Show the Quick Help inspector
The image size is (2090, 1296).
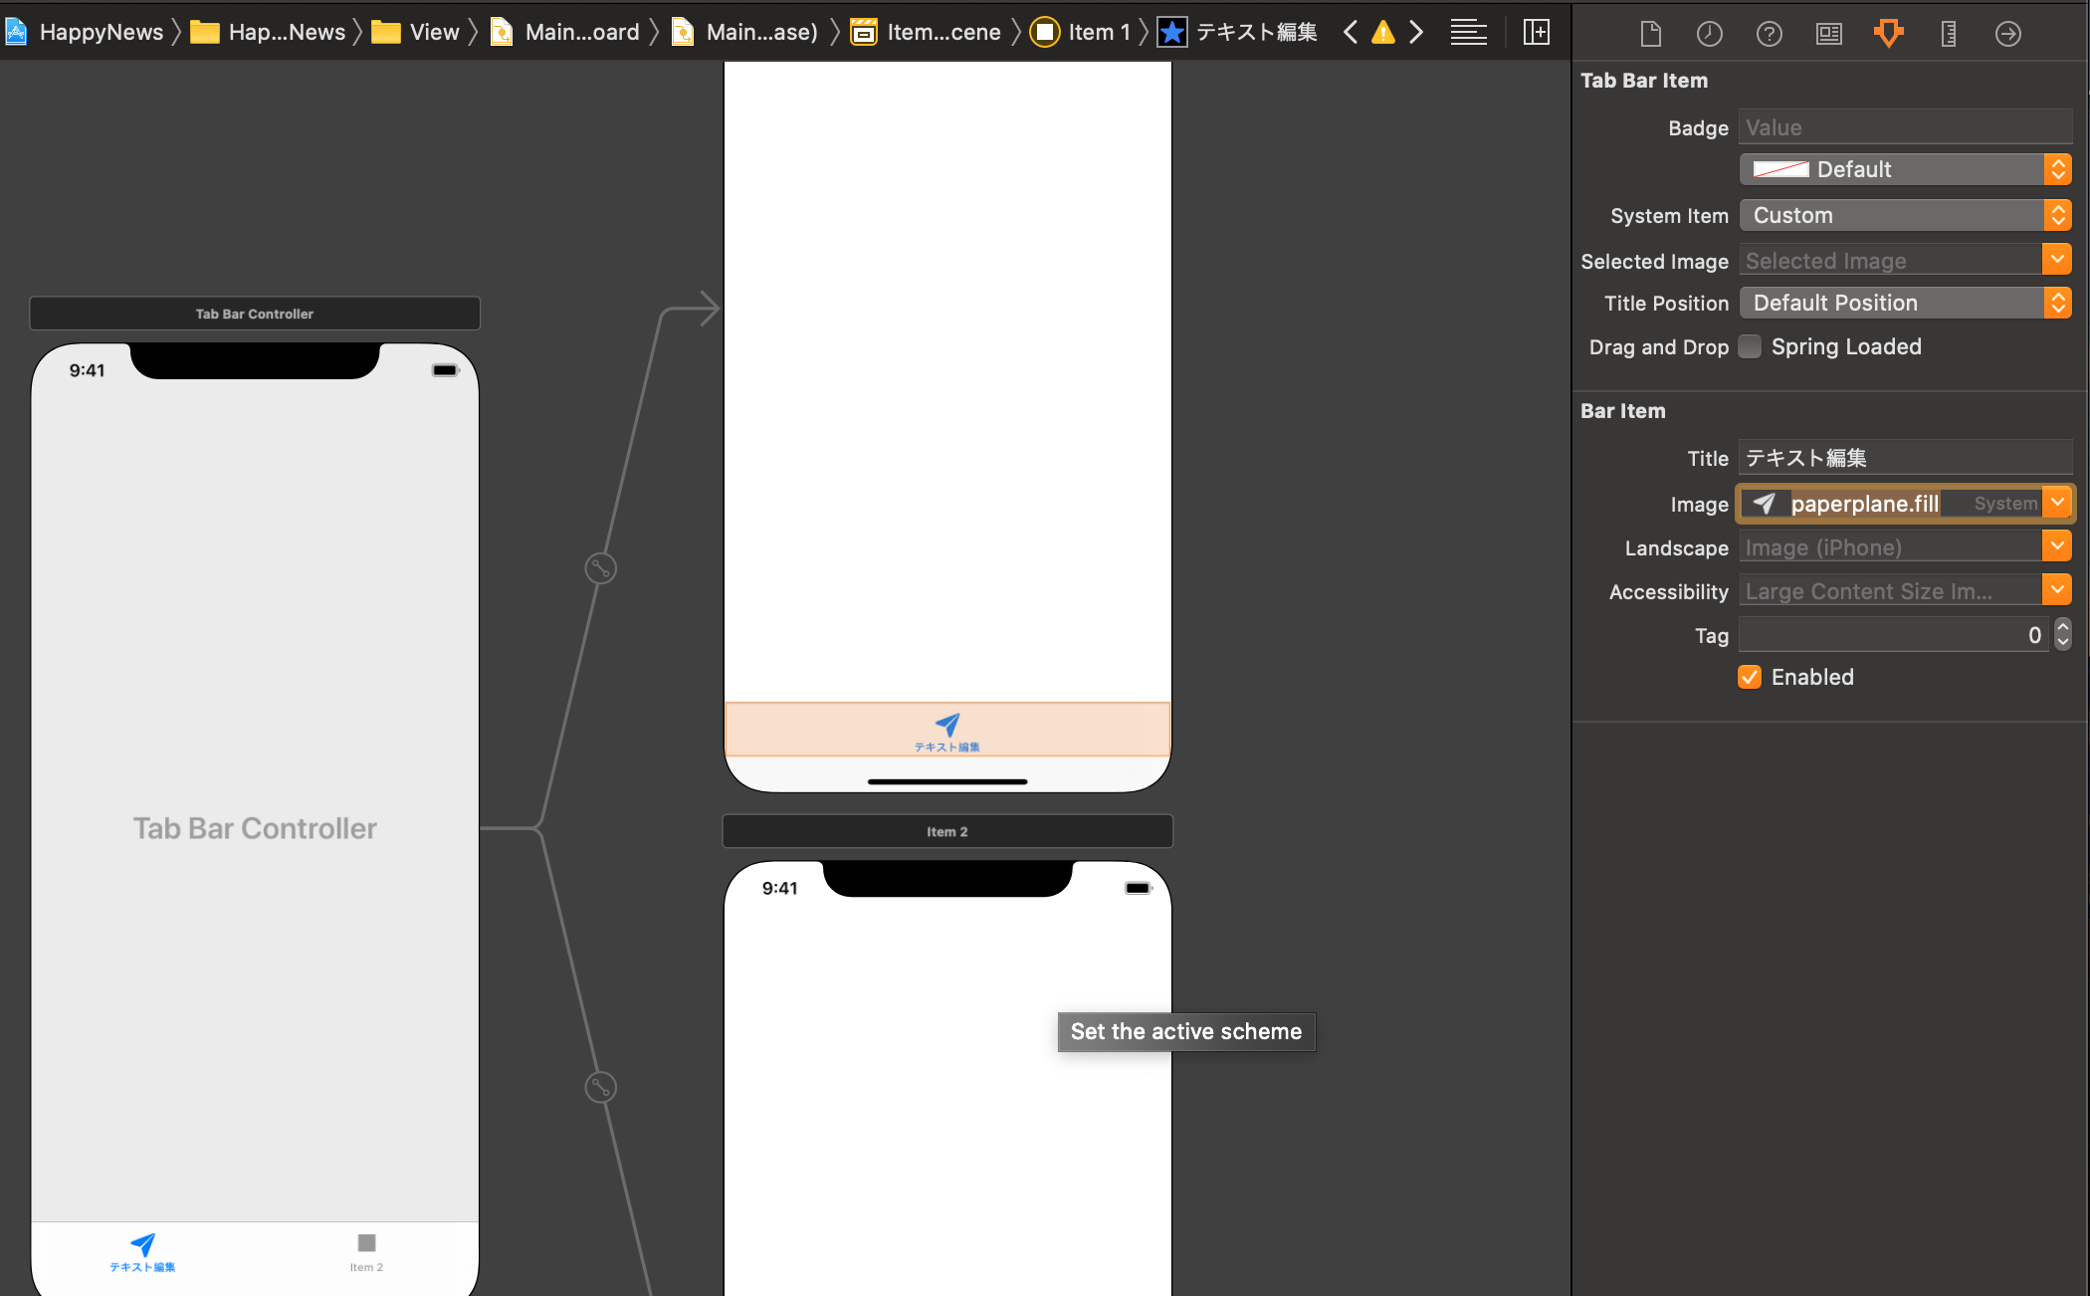1769,34
